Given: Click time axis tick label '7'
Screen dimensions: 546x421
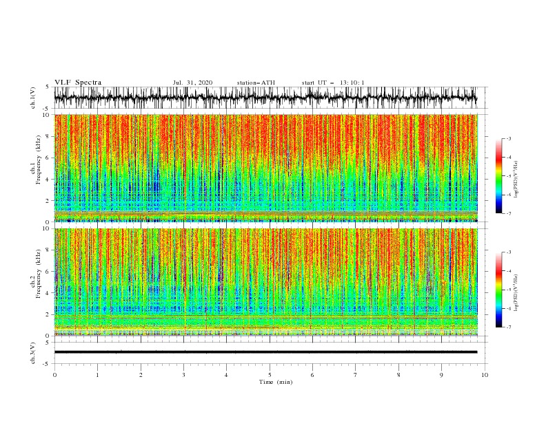Looking at the screenshot, I should pos(356,375).
